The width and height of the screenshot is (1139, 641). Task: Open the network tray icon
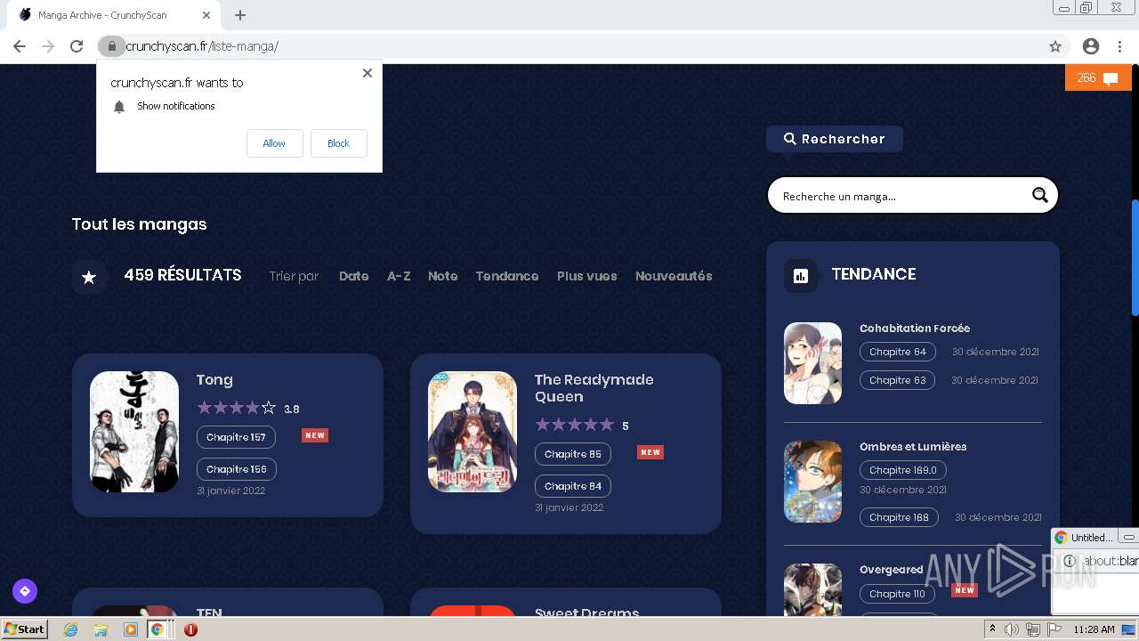pyautogui.click(x=1033, y=629)
